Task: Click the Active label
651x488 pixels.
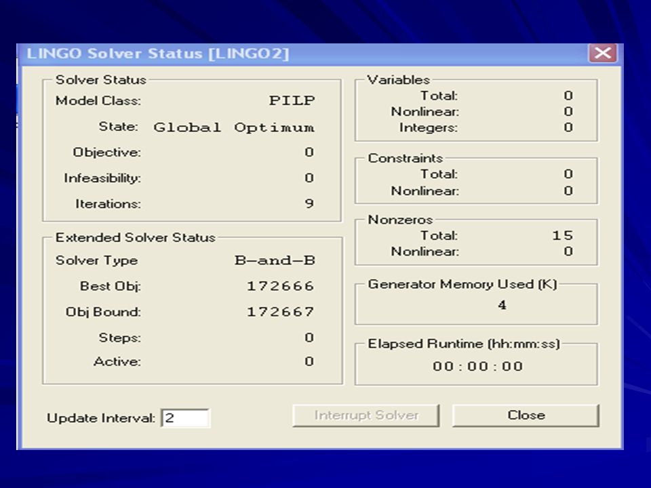Action: (117, 361)
